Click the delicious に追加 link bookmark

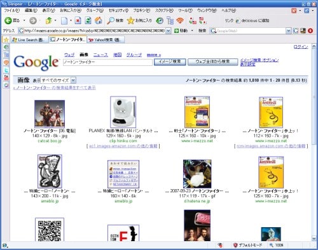[x=252, y=20]
